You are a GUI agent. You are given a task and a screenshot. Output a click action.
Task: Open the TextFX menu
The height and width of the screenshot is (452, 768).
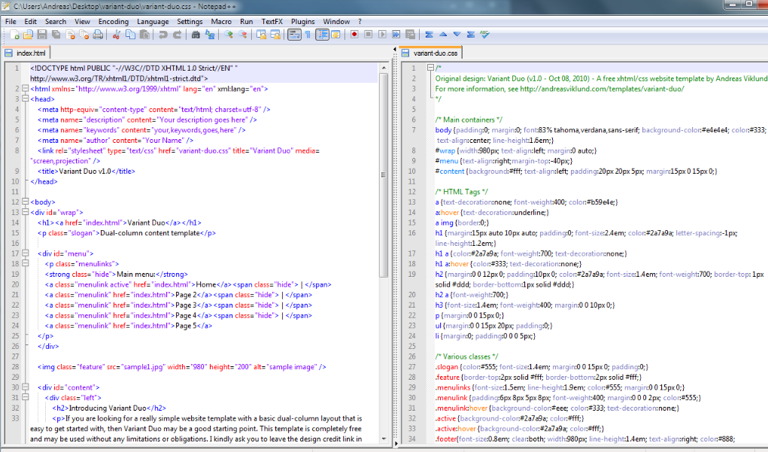pos(273,22)
